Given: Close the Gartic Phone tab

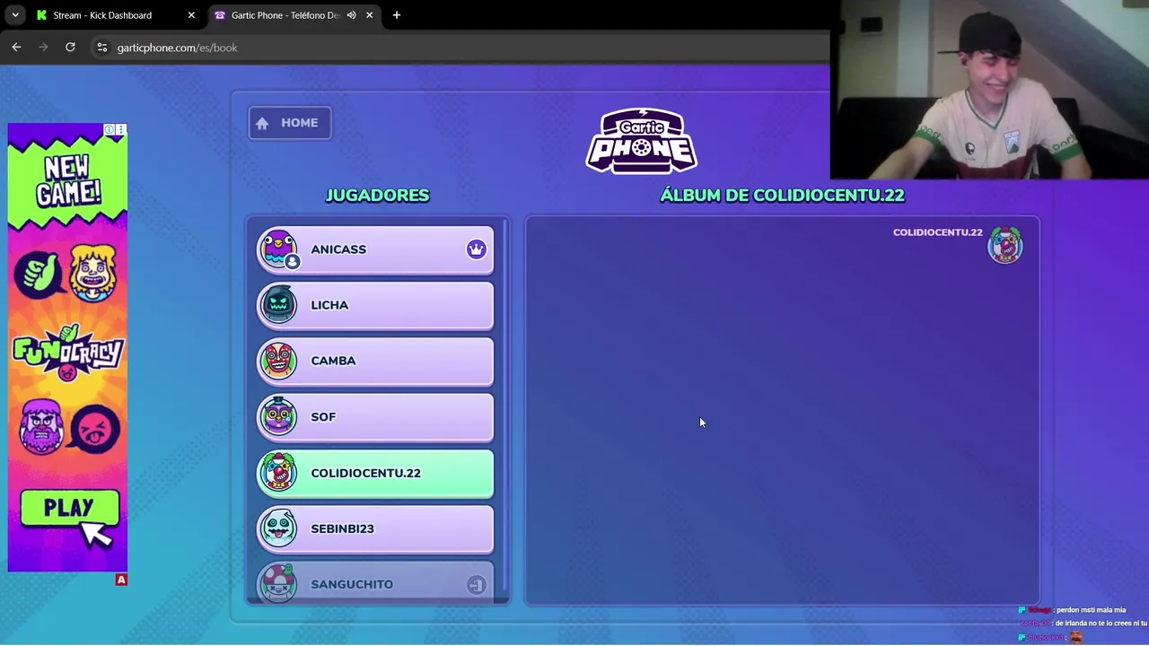Looking at the screenshot, I should [x=369, y=15].
